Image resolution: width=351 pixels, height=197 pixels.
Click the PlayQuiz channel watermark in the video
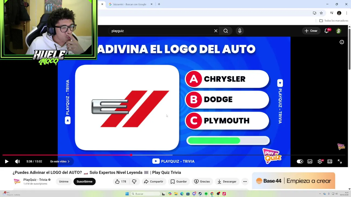click(x=341, y=147)
